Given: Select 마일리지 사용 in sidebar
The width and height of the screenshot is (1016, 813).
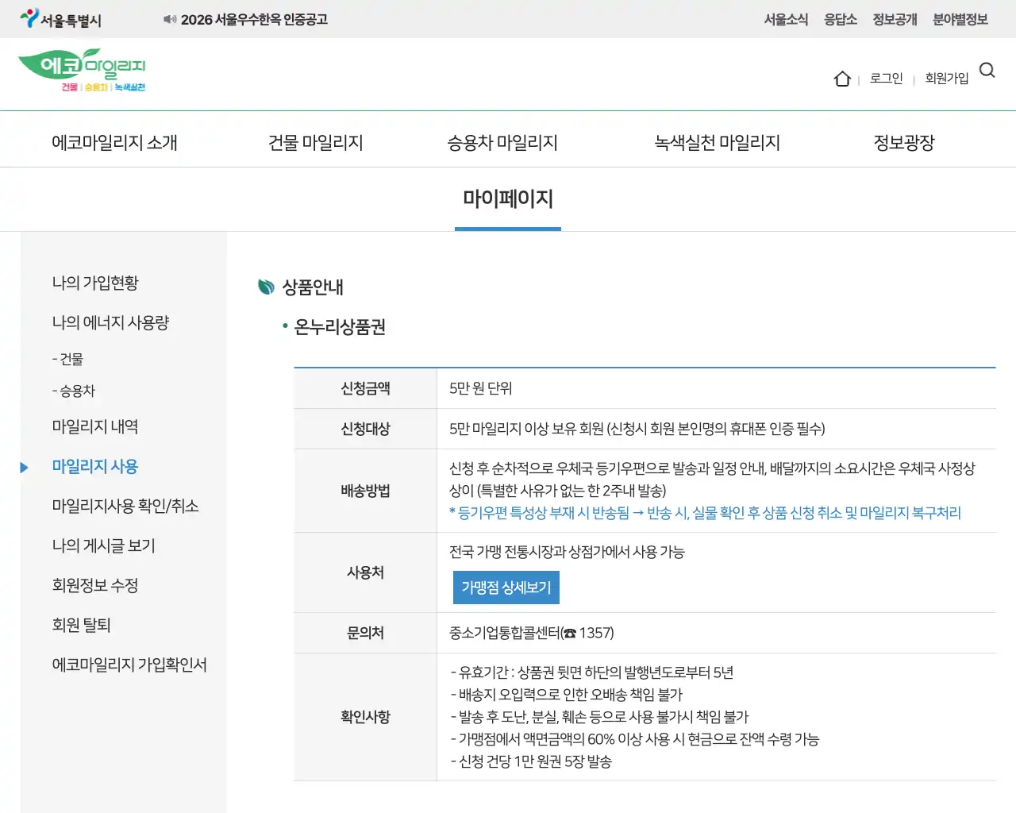Looking at the screenshot, I should click(x=95, y=466).
